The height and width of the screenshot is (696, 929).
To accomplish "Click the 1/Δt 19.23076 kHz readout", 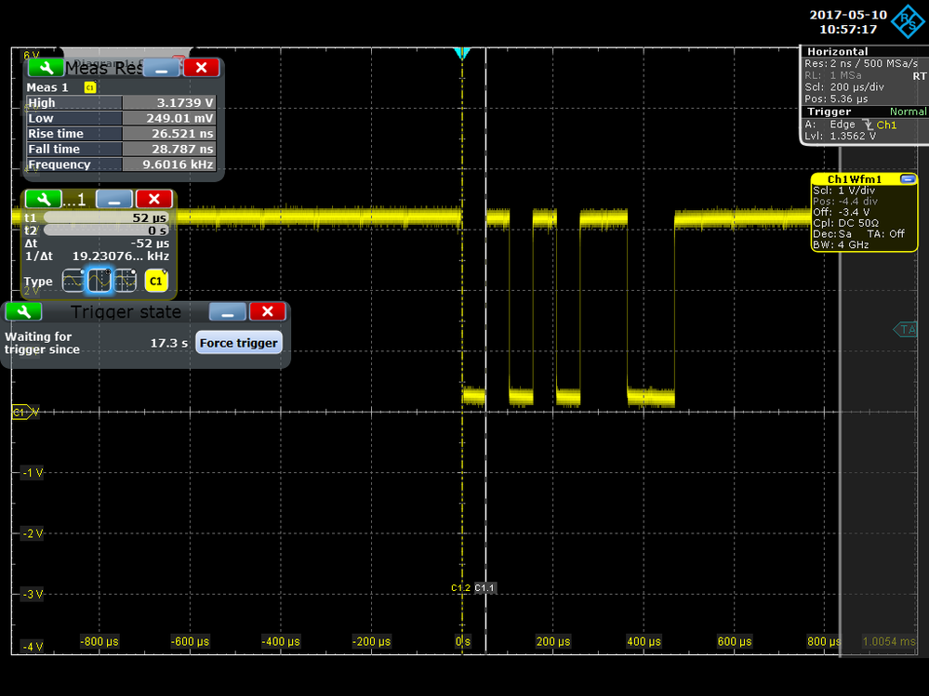I will click(x=97, y=256).
